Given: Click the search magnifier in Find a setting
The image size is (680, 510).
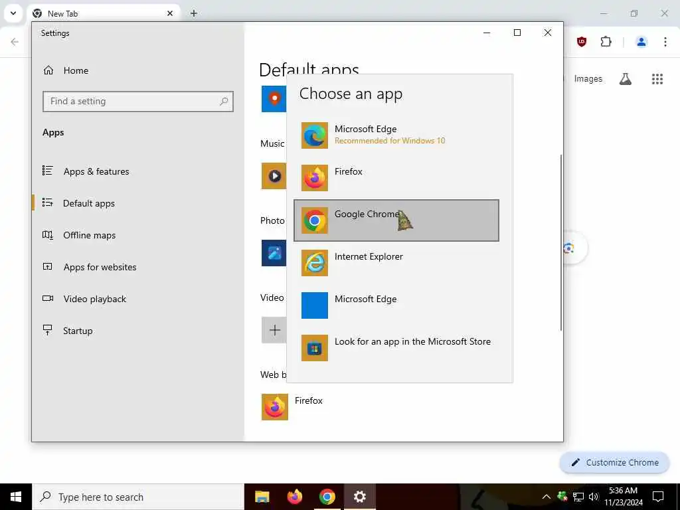Looking at the screenshot, I should click(x=224, y=102).
